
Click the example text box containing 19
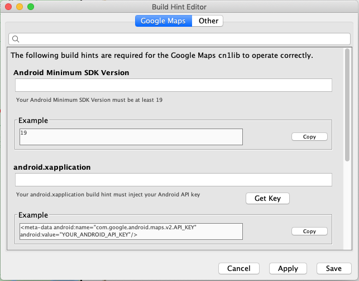pos(131,137)
